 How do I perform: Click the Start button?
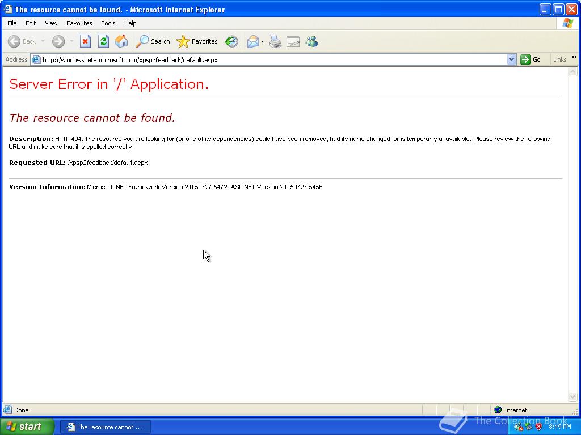point(27,427)
